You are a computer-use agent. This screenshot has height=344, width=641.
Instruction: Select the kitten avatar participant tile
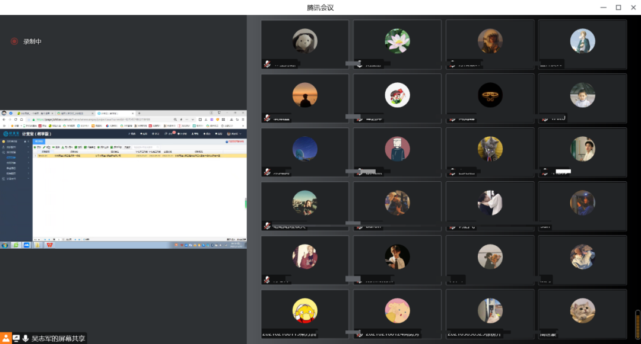(583, 314)
